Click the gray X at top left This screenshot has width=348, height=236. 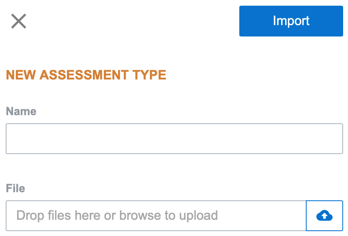pyautogui.click(x=19, y=21)
